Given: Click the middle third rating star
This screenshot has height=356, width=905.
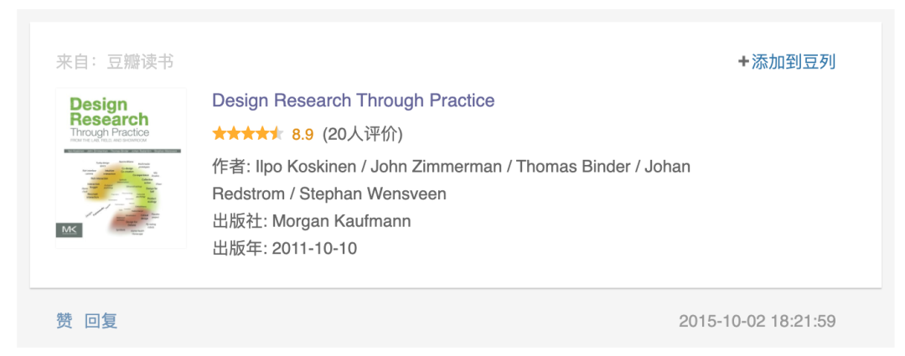Looking at the screenshot, I should tap(248, 134).
